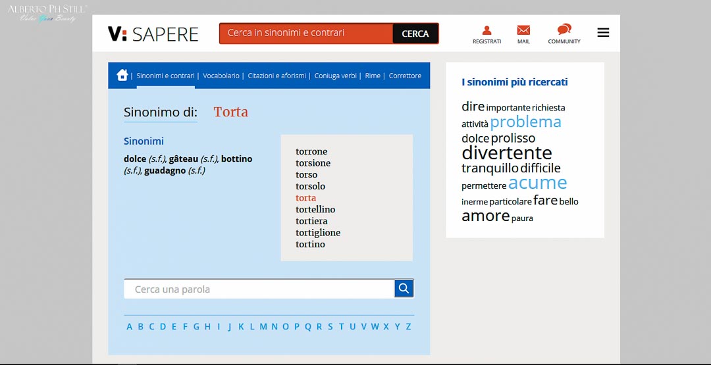Image resolution: width=711 pixels, height=365 pixels.
Task: Go to home via house icon
Action: (122, 75)
